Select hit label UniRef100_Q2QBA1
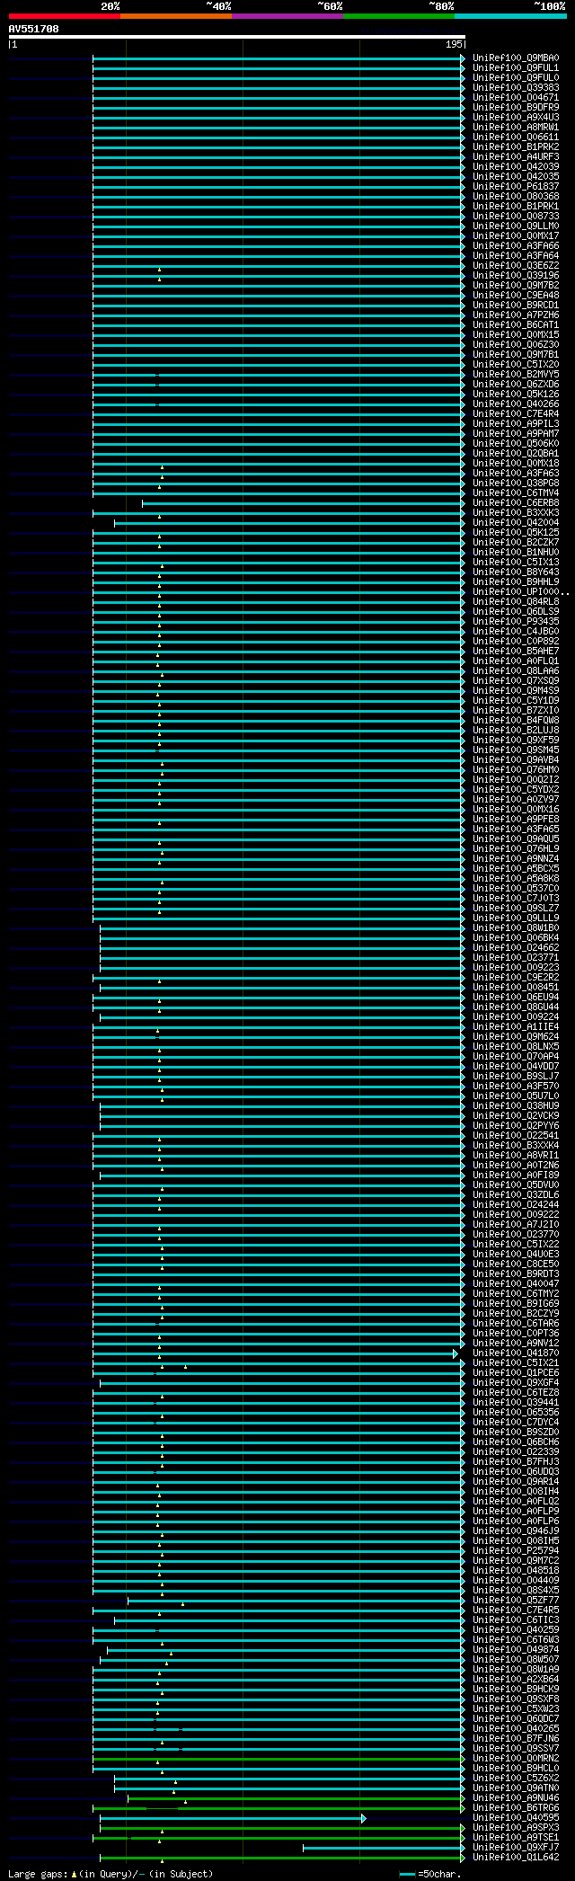 point(516,453)
